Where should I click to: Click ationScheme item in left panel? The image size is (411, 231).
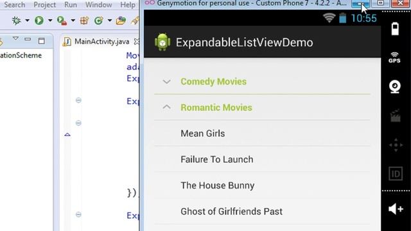(x=21, y=55)
